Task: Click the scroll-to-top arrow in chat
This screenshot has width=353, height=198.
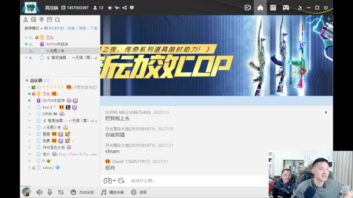Action: (x=326, y=113)
